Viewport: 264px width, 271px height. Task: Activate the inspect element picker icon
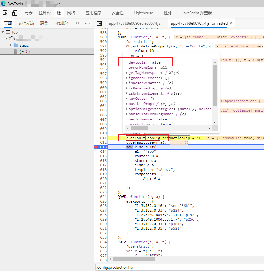pos(5,13)
